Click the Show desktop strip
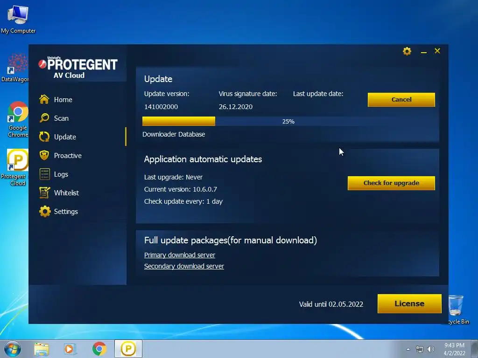 (475, 349)
